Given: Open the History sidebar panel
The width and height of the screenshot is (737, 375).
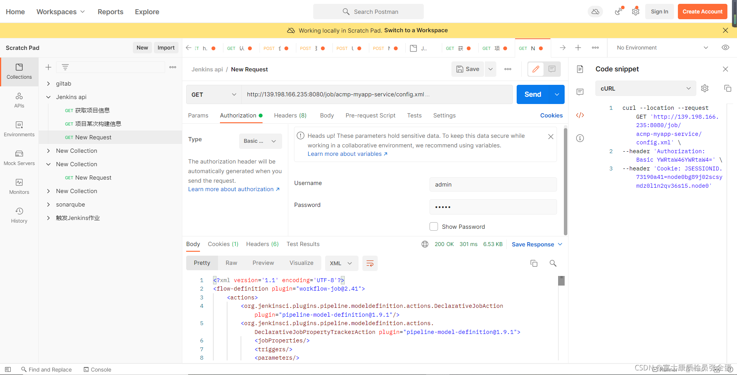Looking at the screenshot, I should point(19,215).
